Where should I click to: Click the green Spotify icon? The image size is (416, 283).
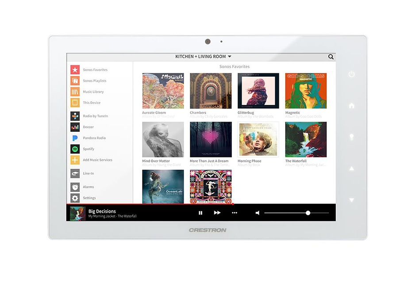tap(75, 149)
